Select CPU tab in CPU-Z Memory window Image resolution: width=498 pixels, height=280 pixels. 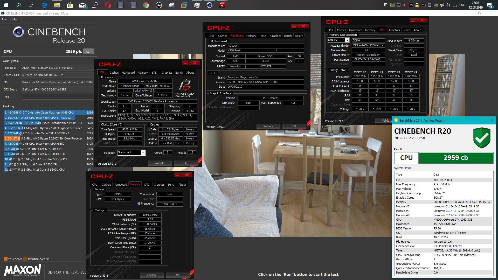pos(95,185)
